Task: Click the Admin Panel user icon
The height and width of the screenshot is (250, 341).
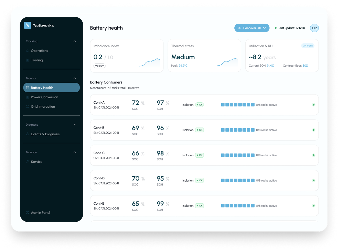Action: tap(27, 213)
